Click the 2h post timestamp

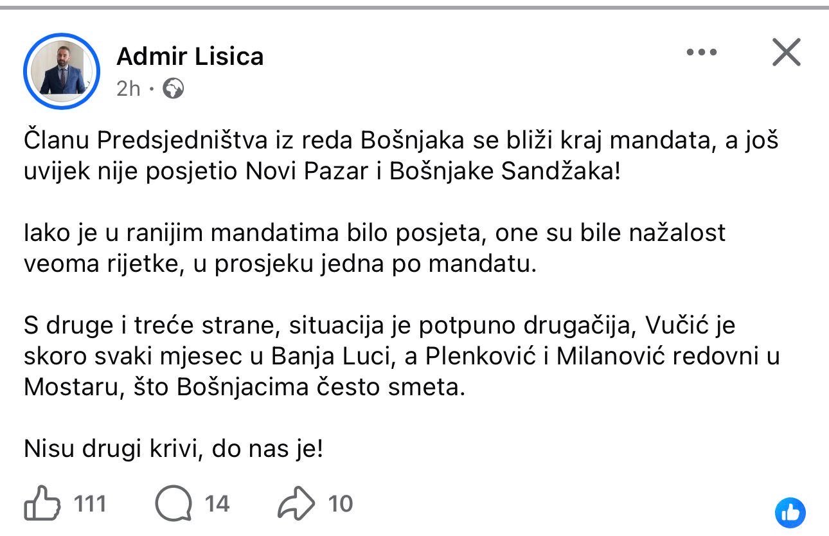[x=129, y=88]
